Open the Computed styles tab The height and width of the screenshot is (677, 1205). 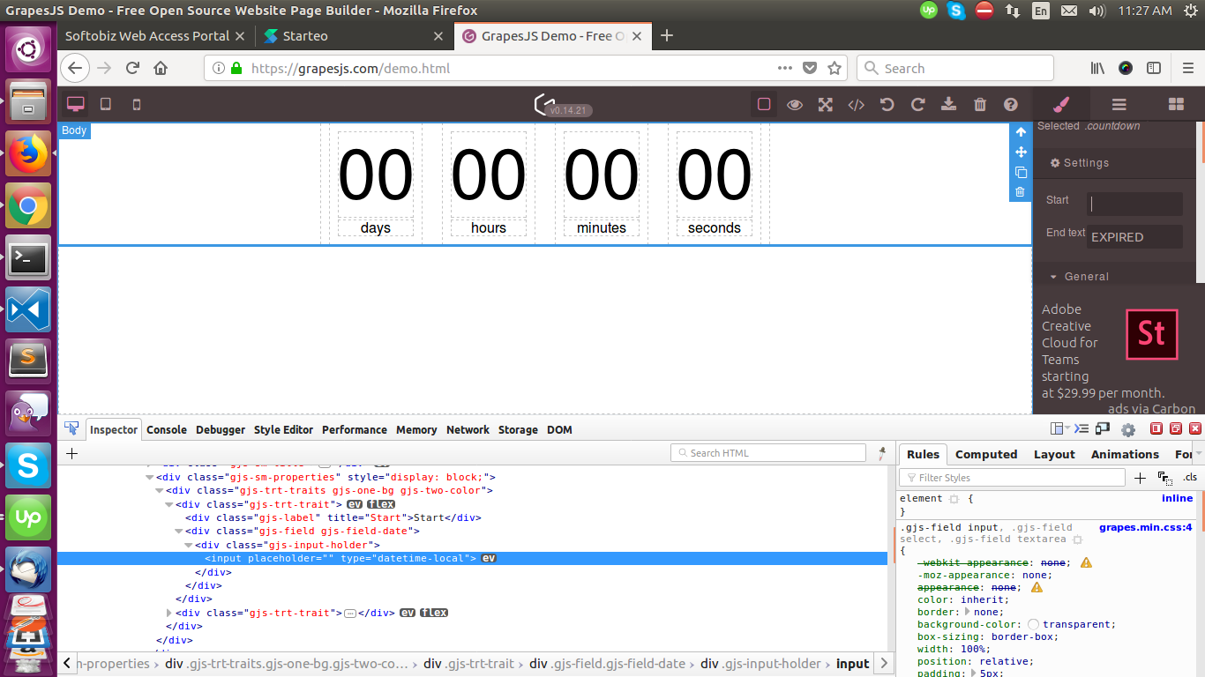[986, 454]
